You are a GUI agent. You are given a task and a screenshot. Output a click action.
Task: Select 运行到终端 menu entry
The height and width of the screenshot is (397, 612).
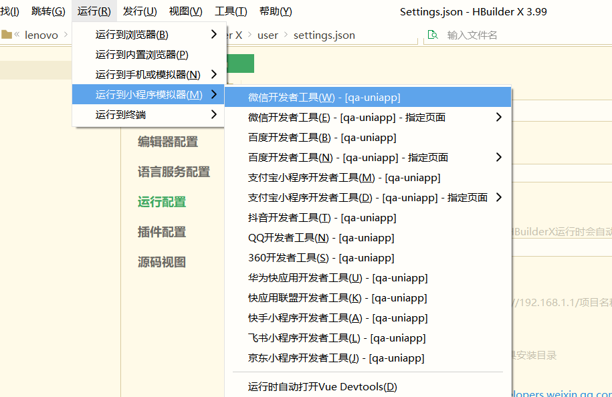pyautogui.click(x=148, y=115)
